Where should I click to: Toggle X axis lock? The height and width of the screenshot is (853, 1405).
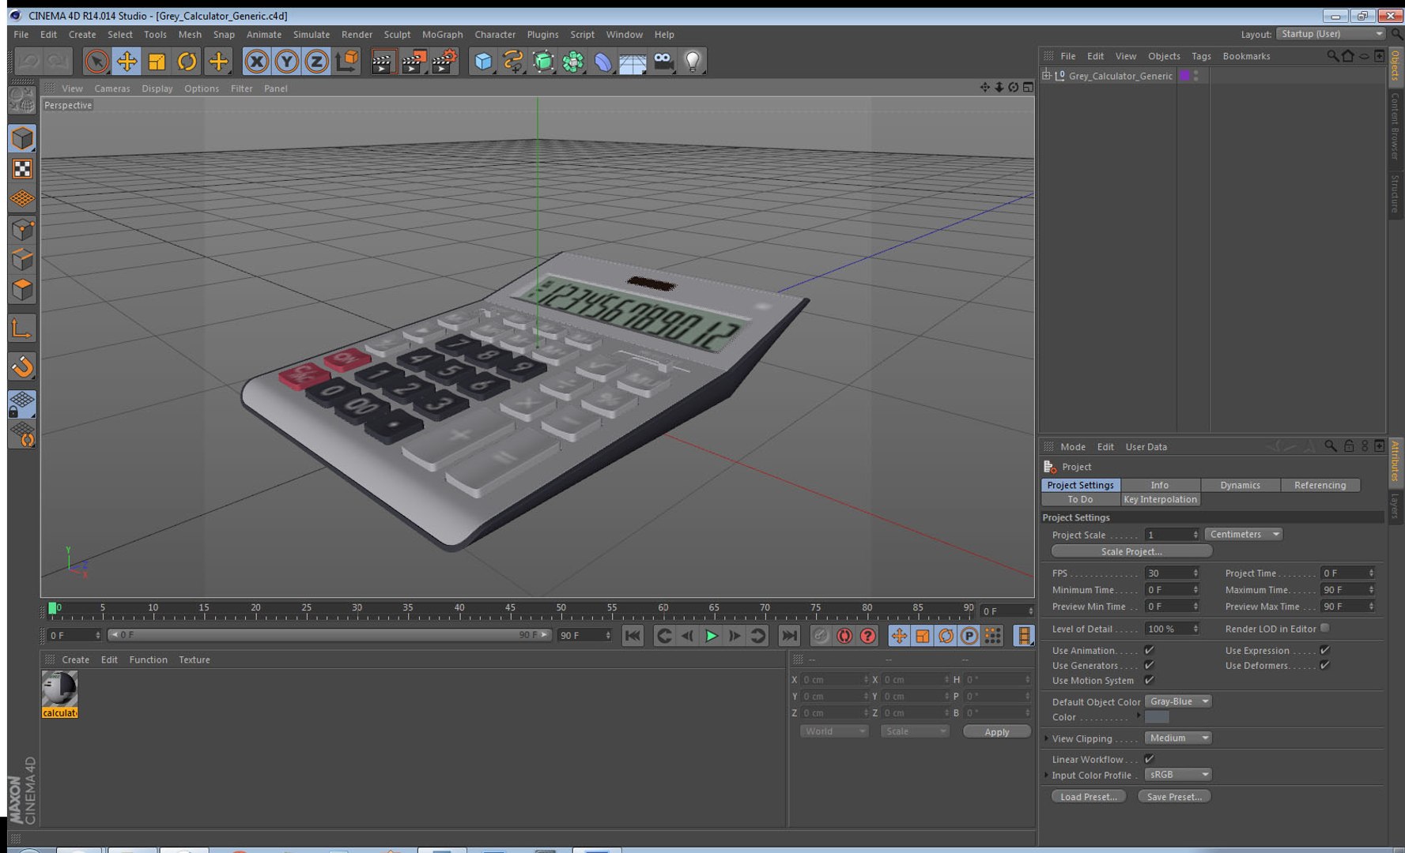pyautogui.click(x=256, y=62)
